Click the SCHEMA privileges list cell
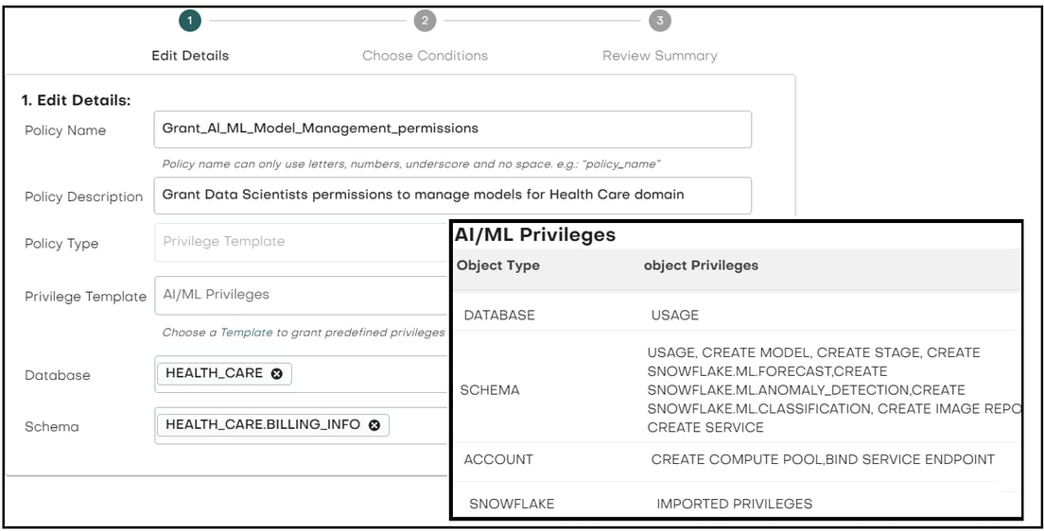Viewport: 1044px width, 531px height. pyautogui.click(x=833, y=390)
